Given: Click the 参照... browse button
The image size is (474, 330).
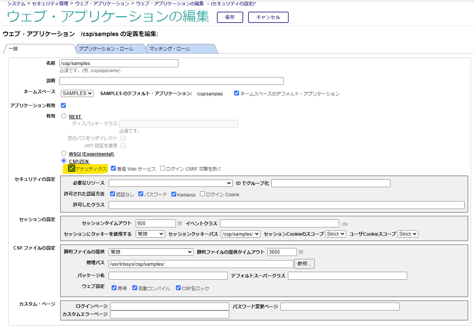Looking at the screenshot, I should [304, 264].
